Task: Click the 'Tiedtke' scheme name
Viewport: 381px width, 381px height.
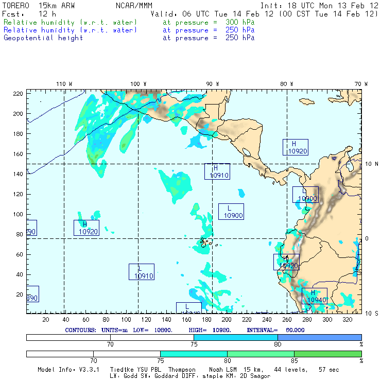Action: click(x=122, y=370)
